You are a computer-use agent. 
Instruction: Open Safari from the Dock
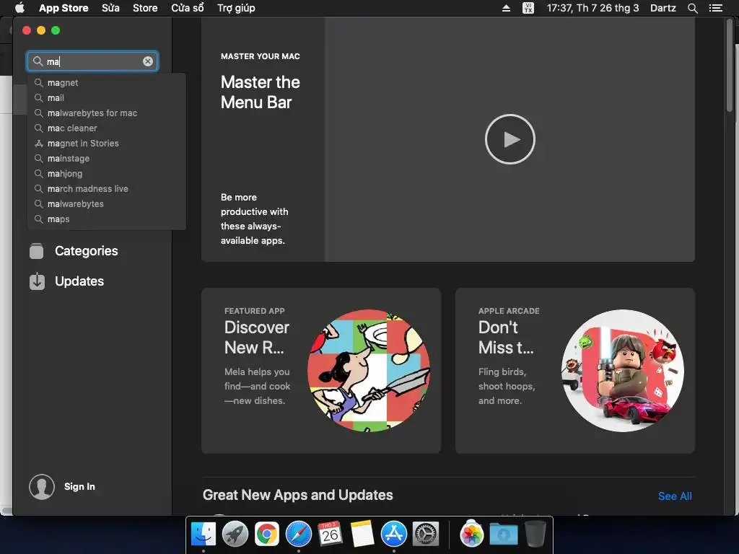(299, 535)
